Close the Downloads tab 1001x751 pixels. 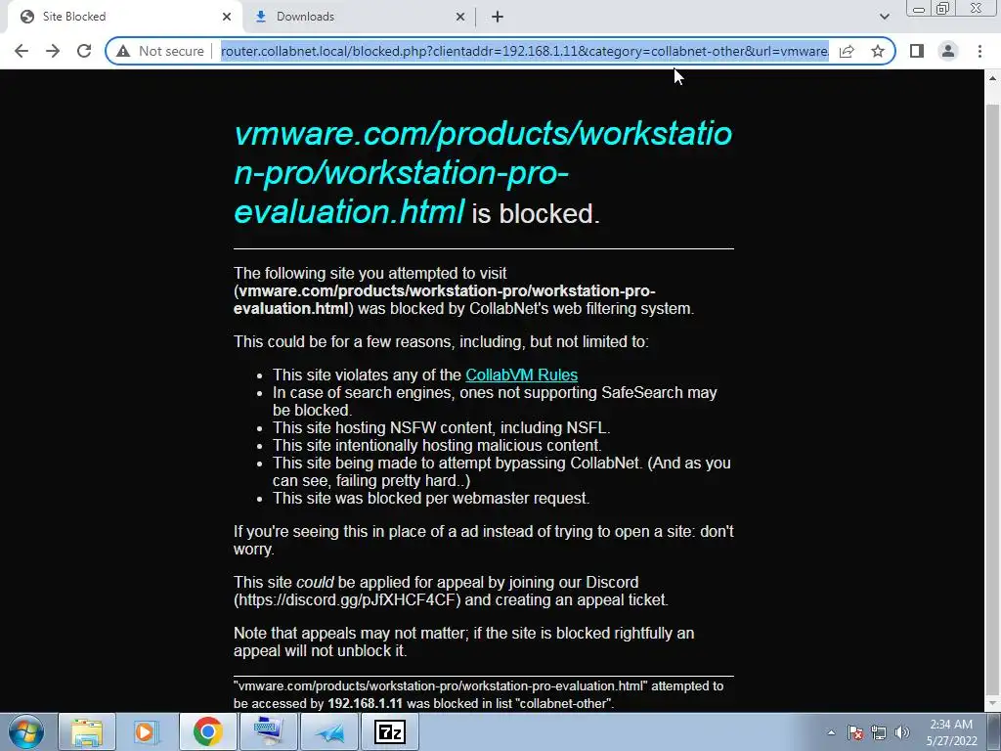[x=460, y=18]
